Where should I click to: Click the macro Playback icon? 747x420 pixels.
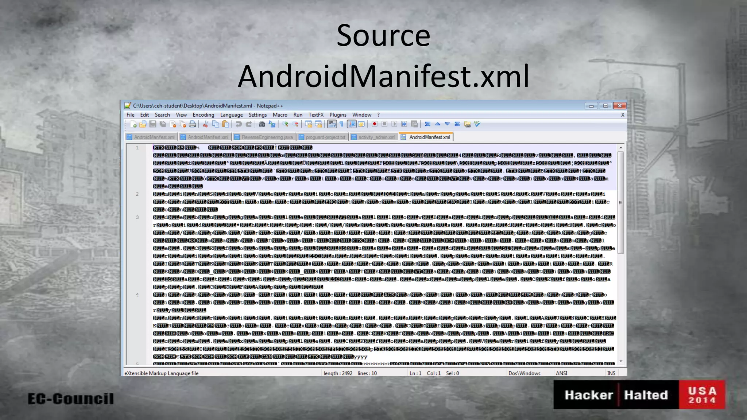[394, 124]
